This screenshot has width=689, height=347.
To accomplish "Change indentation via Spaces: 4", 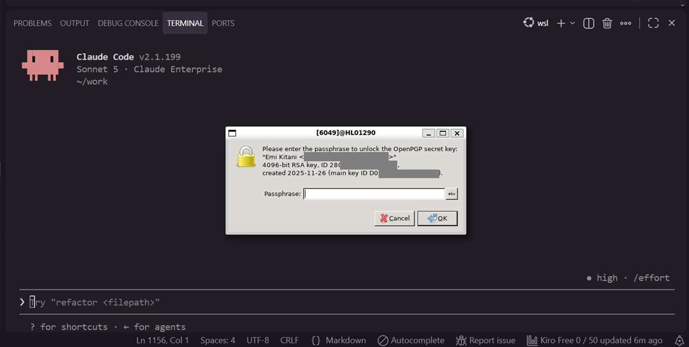I will point(217,341).
